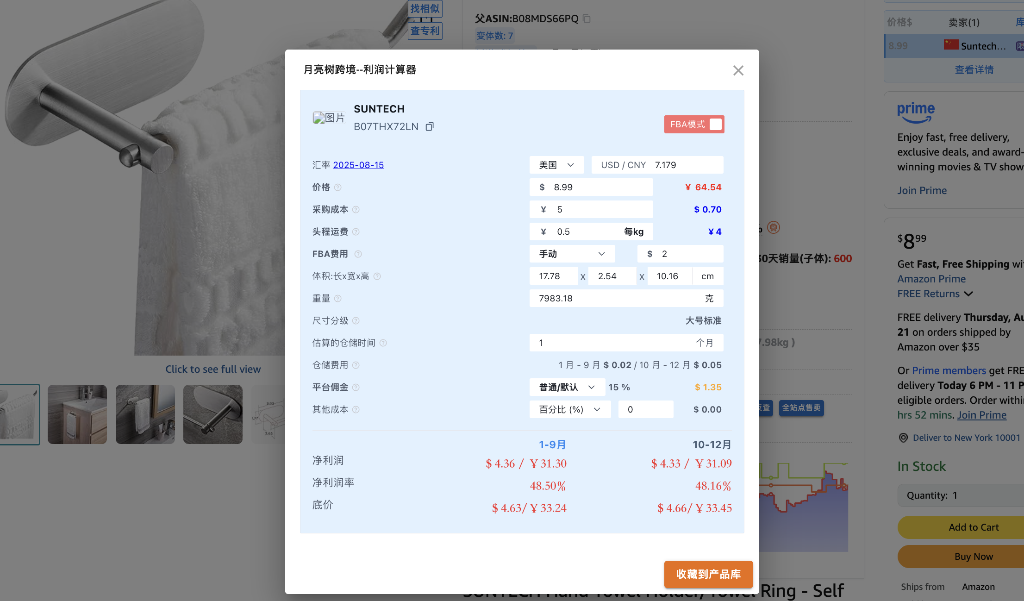
Task: Copy the parent ASIN B08MDS66PQ icon
Action: [x=587, y=19]
